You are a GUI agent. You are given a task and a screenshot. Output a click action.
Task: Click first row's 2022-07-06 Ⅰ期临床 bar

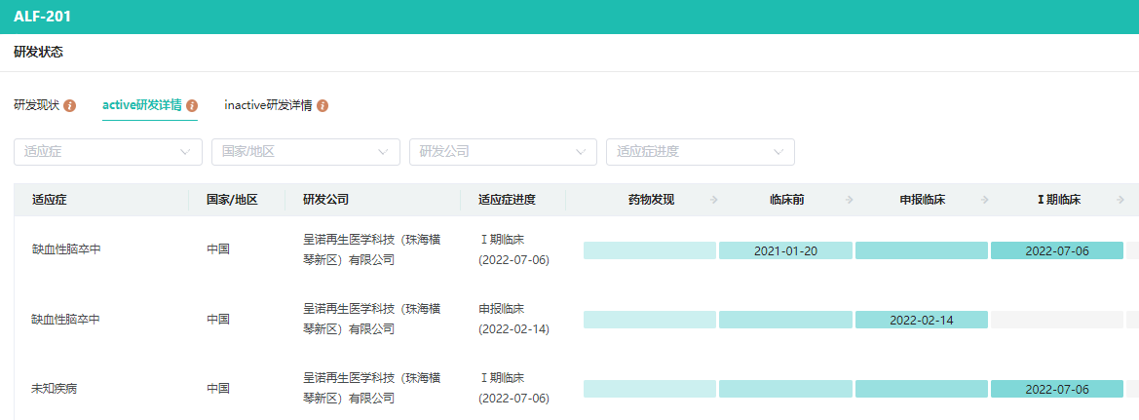coord(1057,250)
